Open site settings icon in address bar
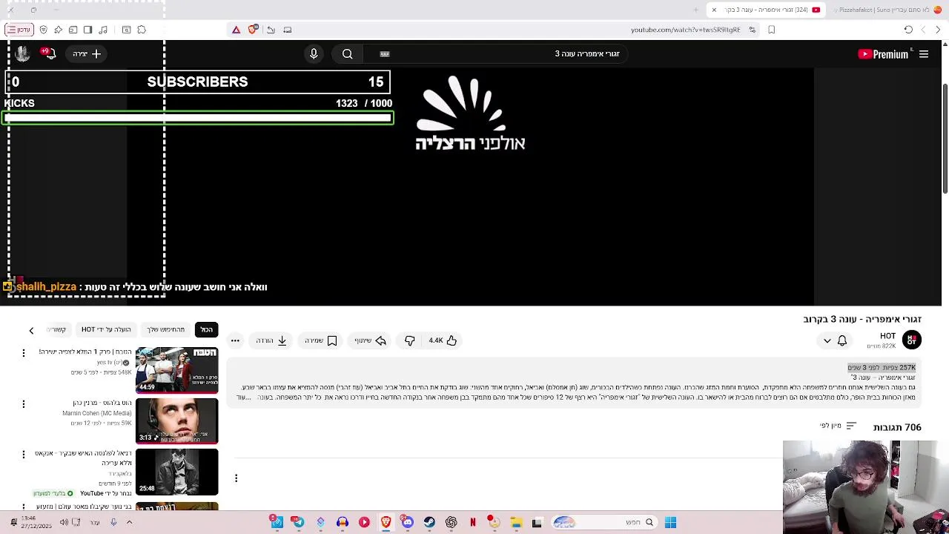 coord(752,30)
